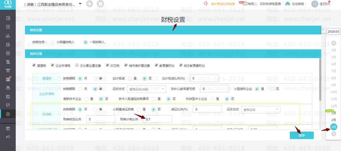Open 在线客服 link
Screen dimensions: 341x151
298,4
